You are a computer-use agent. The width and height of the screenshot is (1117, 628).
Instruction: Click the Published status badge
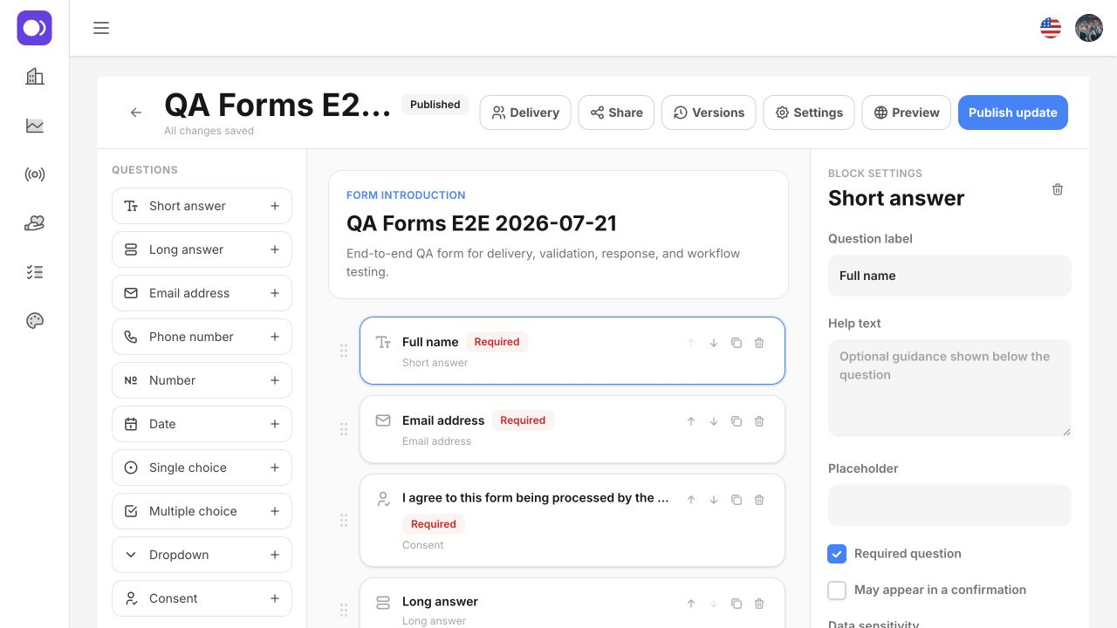point(435,105)
